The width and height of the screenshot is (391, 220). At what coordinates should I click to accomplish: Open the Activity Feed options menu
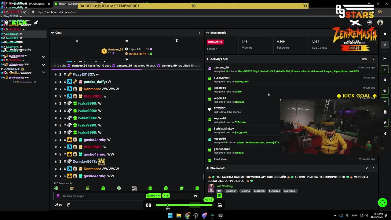(x=373, y=59)
